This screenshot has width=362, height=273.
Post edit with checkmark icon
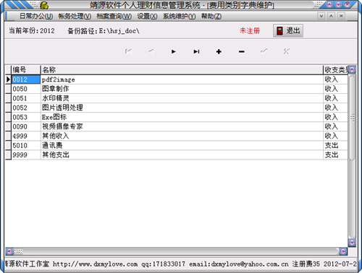pyautogui.click(x=264, y=51)
